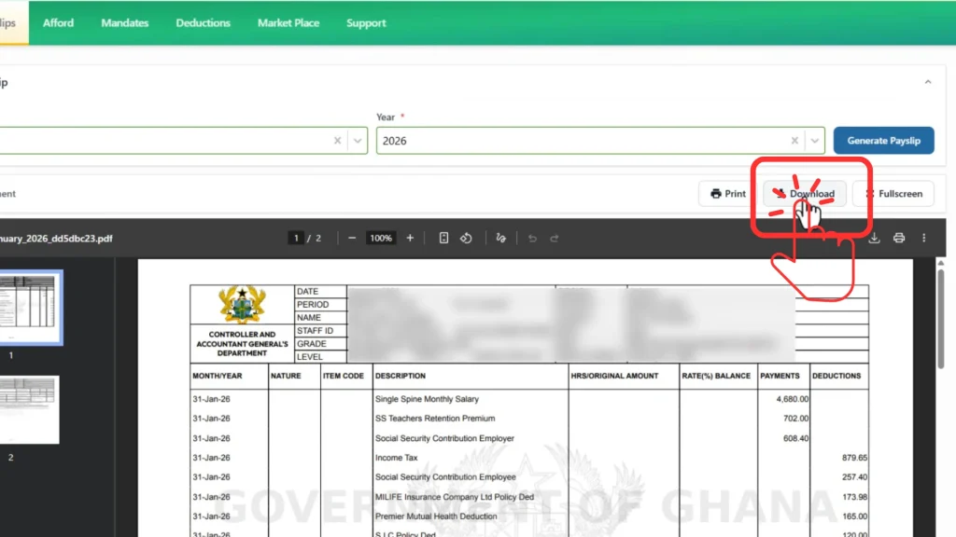Select page 2 thumbnail
The height and width of the screenshot is (537, 956).
click(x=29, y=410)
